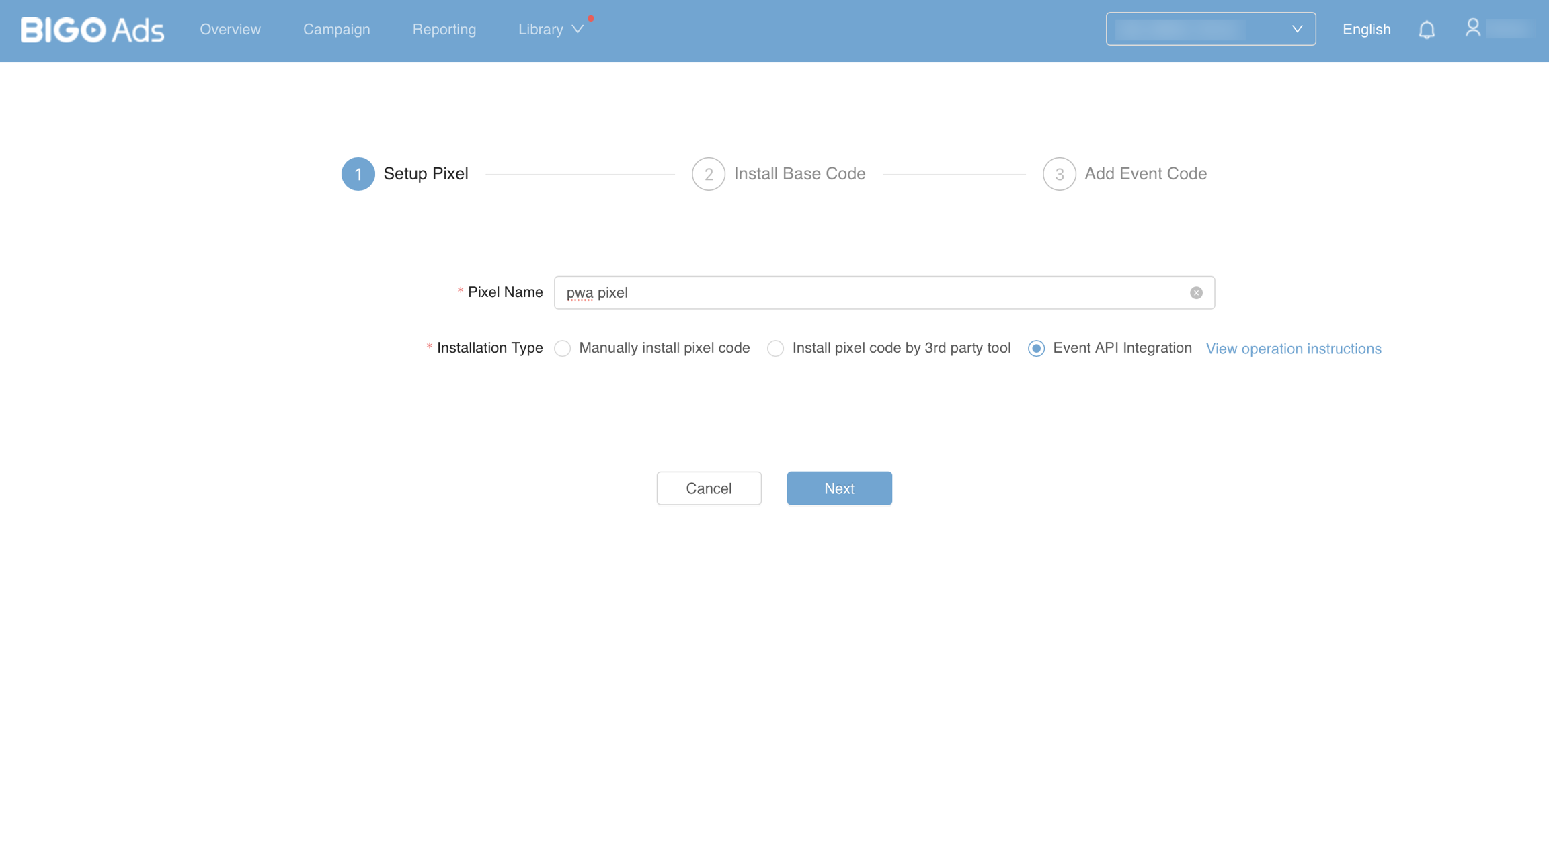Open the Campaign menu item
Viewport: 1549px width, 852px height.
point(336,30)
